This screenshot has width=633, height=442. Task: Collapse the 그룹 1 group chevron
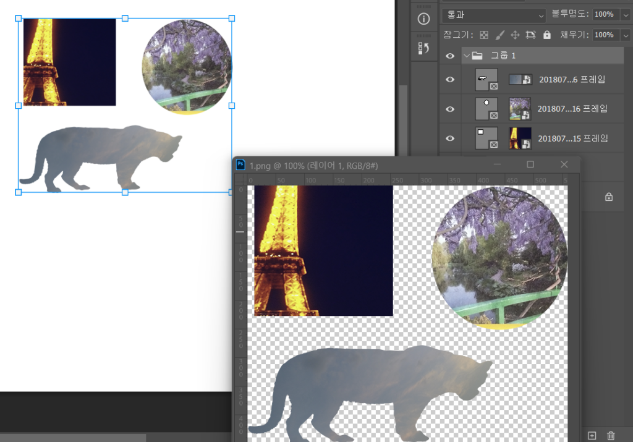point(467,56)
